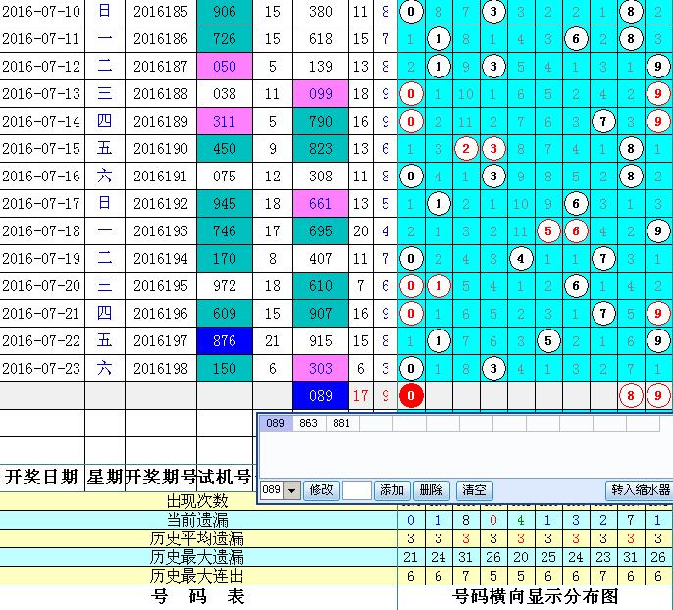Open the 089 dropdown beside the 修改 button
The image size is (673, 610).
[x=291, y=490]
